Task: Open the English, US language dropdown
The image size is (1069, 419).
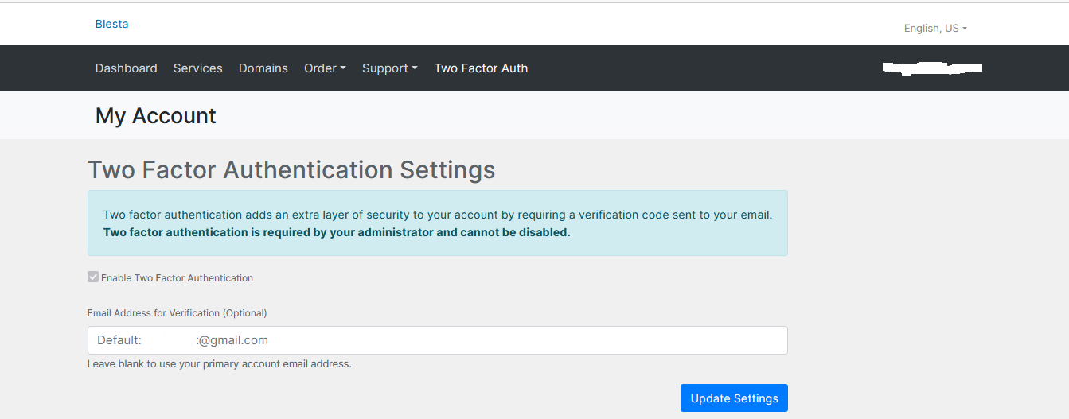Action: point(934,29)
